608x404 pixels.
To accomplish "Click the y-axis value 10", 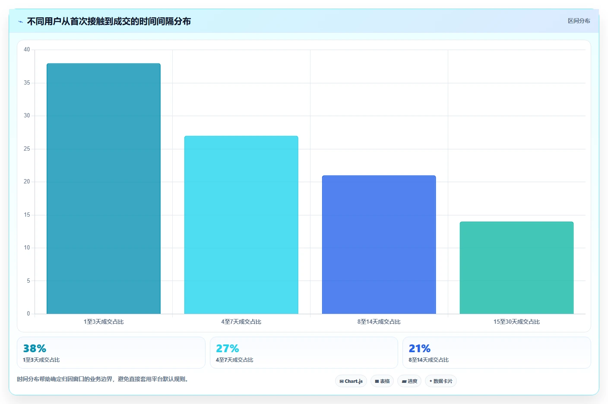I will (27, 248).
